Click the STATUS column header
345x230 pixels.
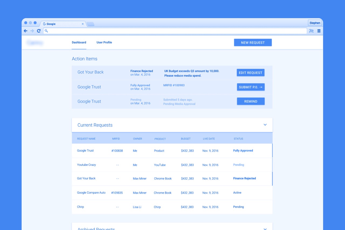[239, 139]
